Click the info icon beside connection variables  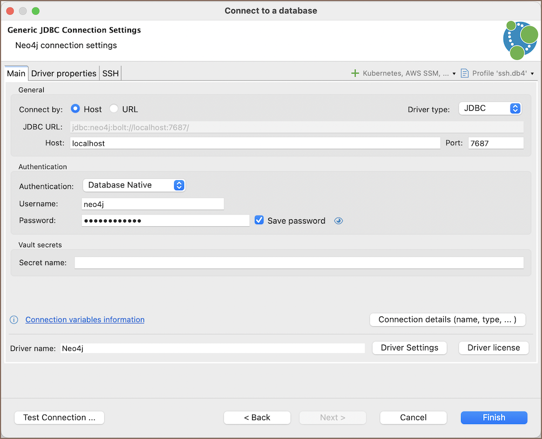(x=15, y=320)
